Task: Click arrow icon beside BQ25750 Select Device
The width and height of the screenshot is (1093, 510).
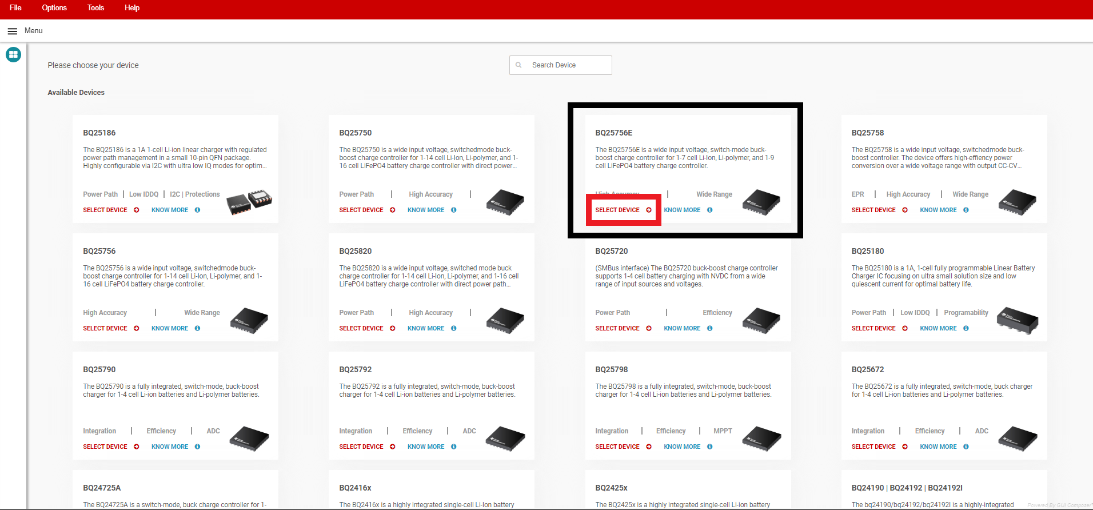Action: tap(393, 210)
